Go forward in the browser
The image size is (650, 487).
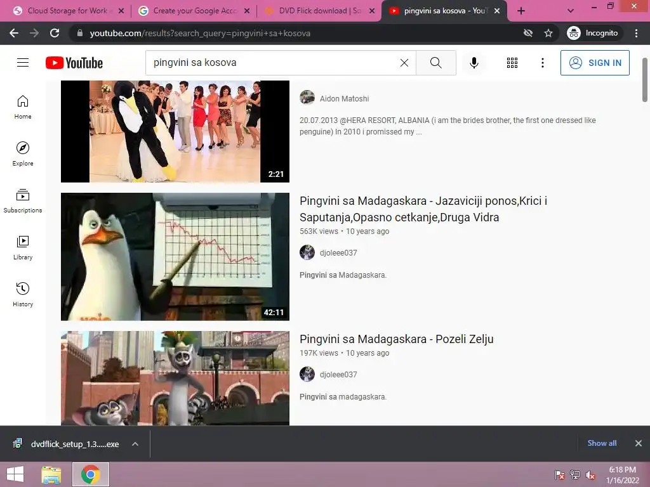tap(34, 33)
